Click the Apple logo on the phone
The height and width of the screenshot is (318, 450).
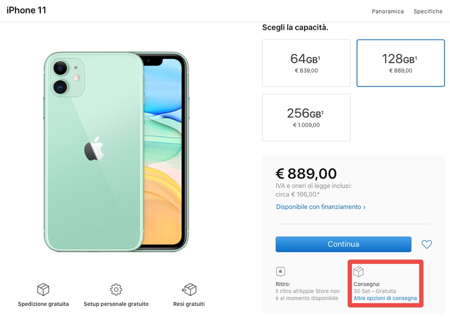point(93,150)
